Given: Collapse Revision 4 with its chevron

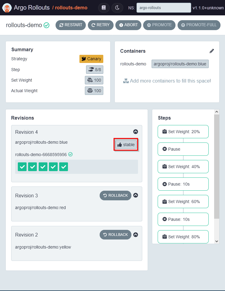Looking at the screenshot, I should [x=136, y=132].
